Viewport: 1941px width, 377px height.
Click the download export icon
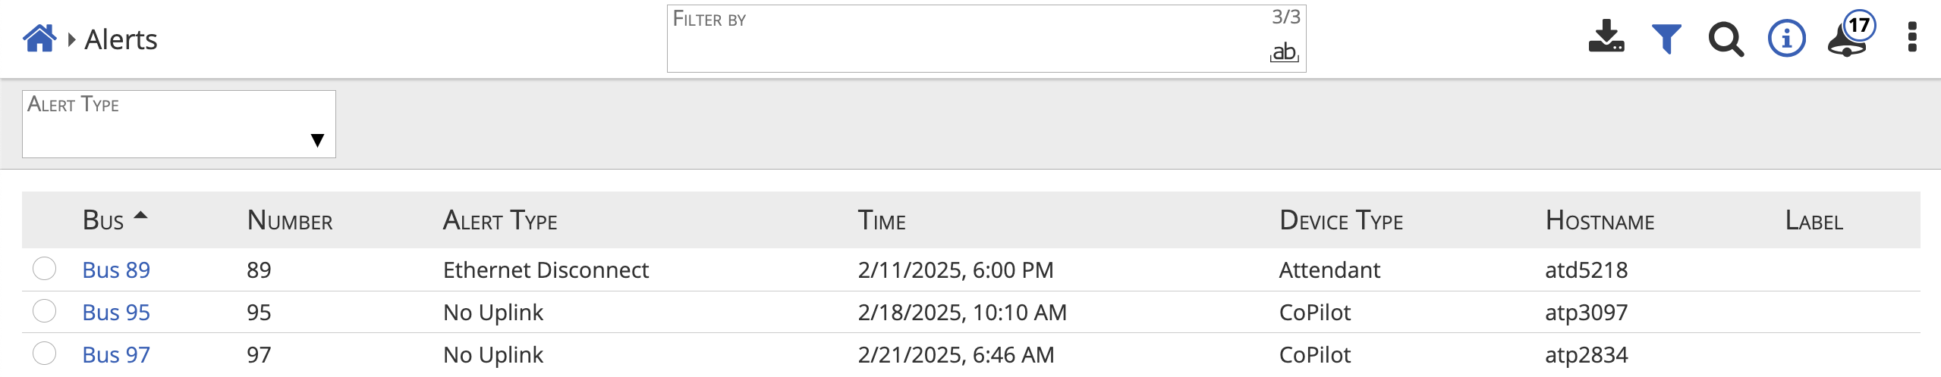tap(1606, 38)
